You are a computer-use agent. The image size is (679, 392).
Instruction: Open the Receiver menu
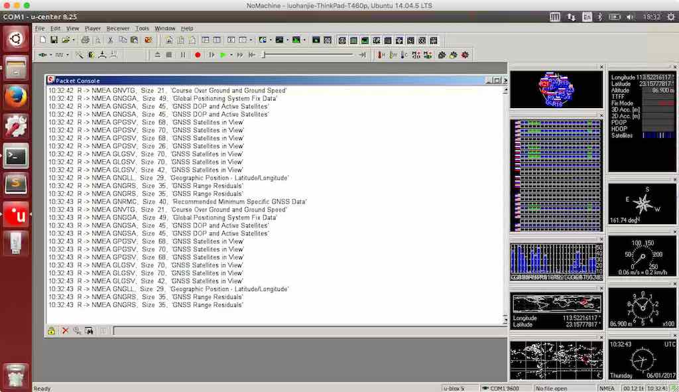[118, 29]
